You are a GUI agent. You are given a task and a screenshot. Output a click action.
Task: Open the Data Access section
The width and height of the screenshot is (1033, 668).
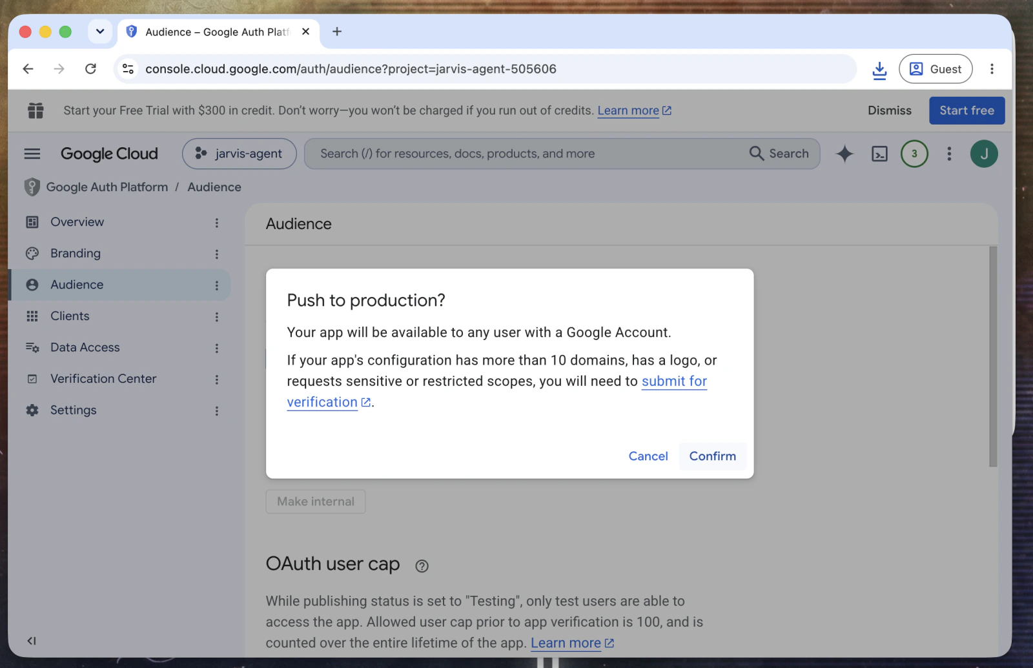click(85, 347)
